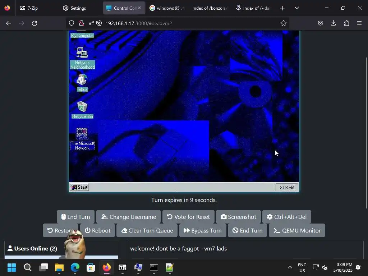The width and height of the screenshot is (368, 276).
Task: Take a VM Screenshot via Screenshot button
Action: [238, 217]
